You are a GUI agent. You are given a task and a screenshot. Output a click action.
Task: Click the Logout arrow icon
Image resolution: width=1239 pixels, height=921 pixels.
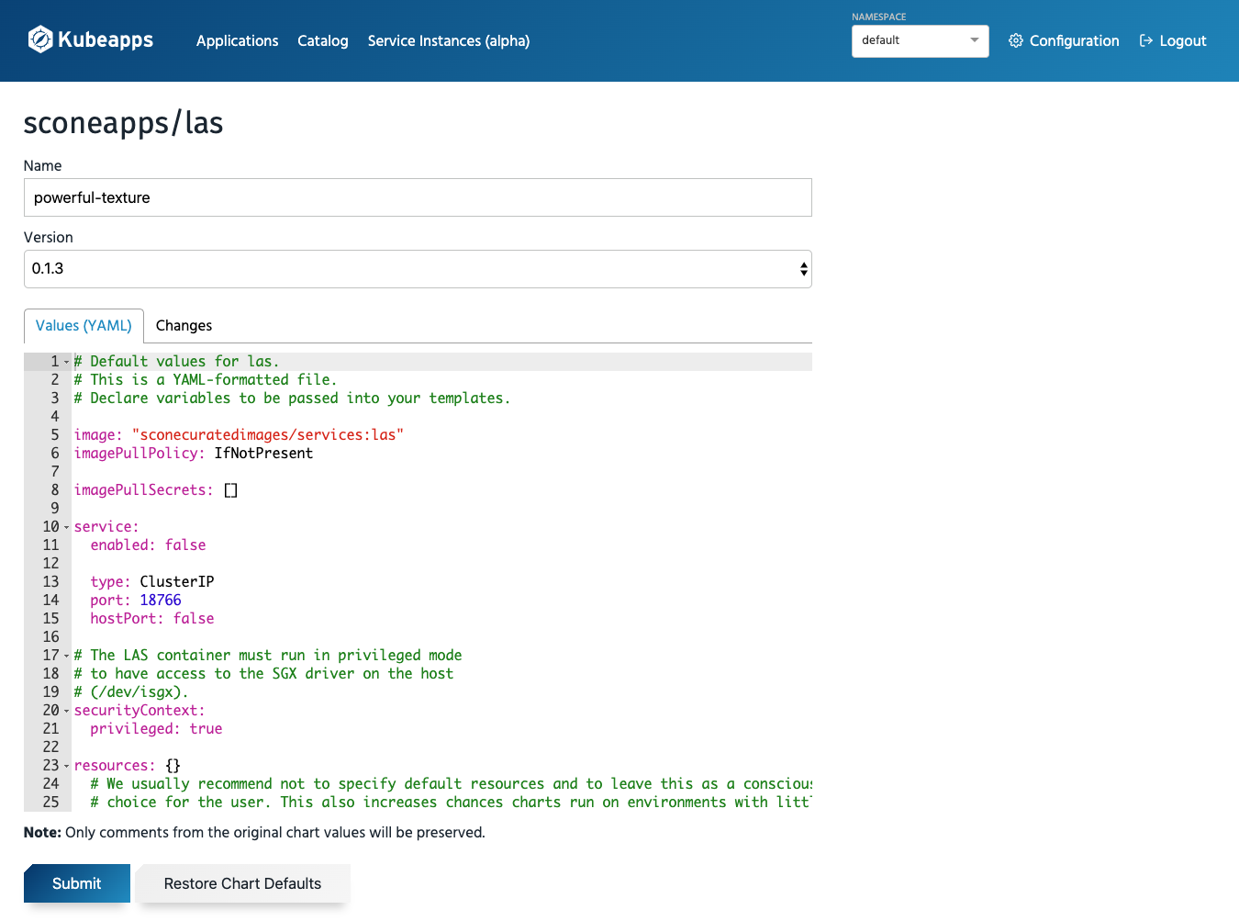tap(1145, 40)
